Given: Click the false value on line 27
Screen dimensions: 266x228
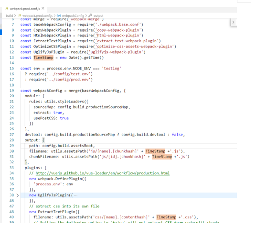Looking at the screenshot, I should coord(177,135).
